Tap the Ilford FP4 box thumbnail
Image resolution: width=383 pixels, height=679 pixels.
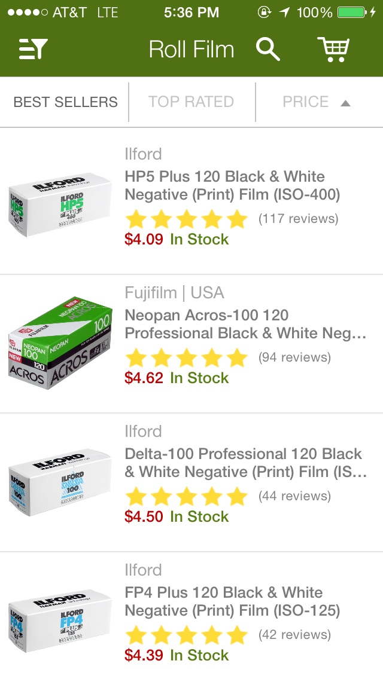(60, 620)
